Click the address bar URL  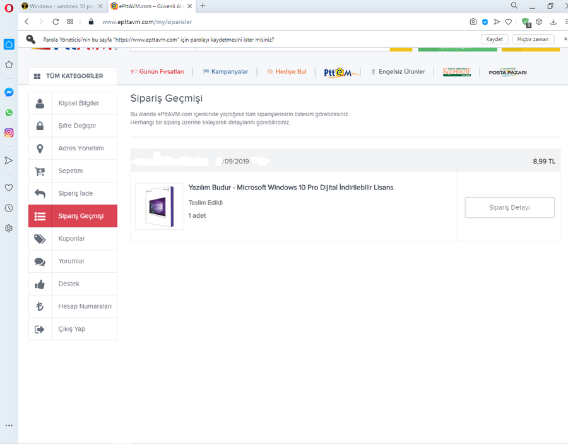point(147,21)
